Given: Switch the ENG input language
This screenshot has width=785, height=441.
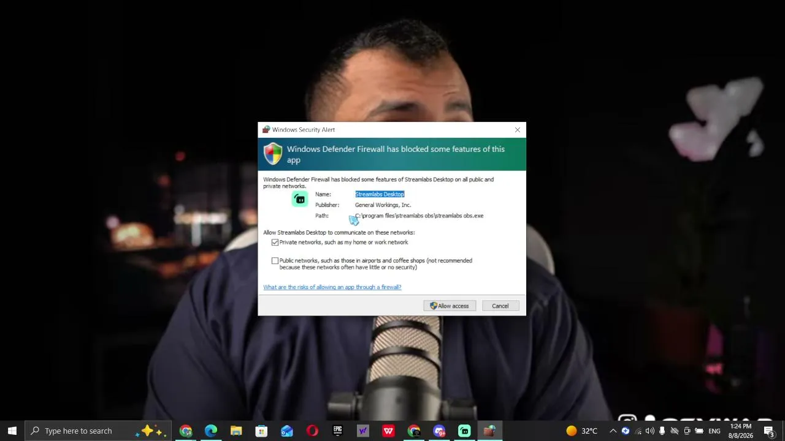Looking at the screenshot, I should tap(714, 431).
